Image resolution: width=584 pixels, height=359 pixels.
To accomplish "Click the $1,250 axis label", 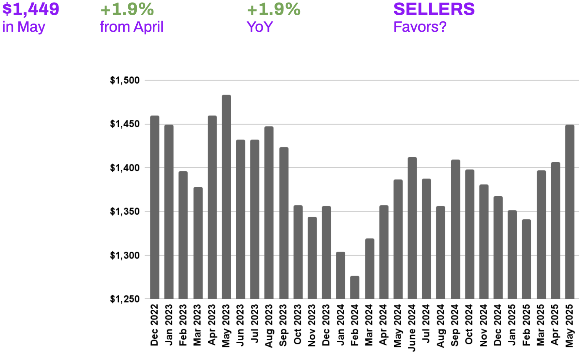I will 125,299.
